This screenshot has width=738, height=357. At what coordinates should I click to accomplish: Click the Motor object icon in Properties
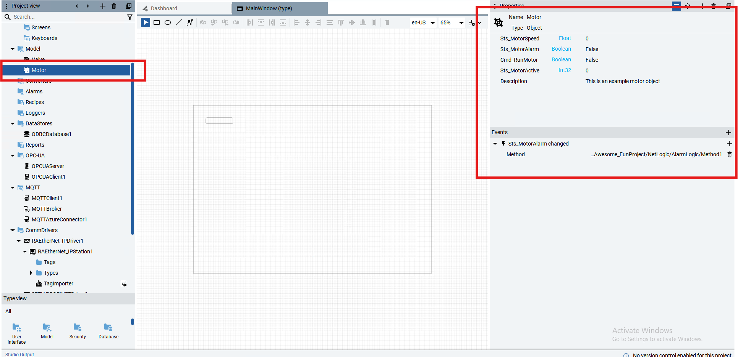498,22
